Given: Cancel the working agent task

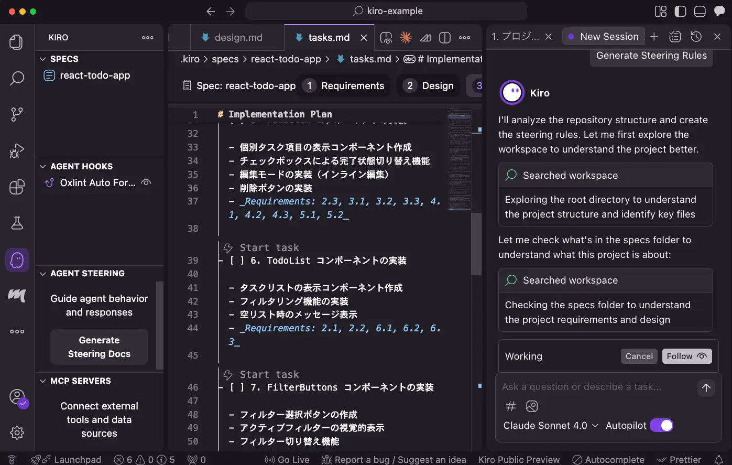Looking at the screenshot, I should (639, 356).
